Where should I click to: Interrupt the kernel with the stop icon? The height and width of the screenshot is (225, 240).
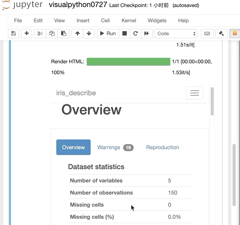click(x=124, y=33)
